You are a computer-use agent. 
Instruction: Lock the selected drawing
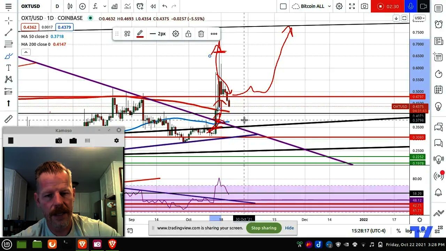pos(188,34)
